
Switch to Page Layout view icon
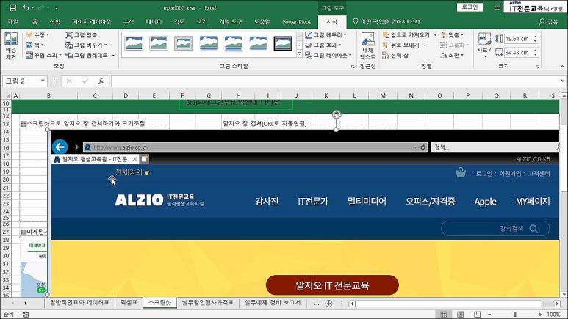click(x=461, y=314)
